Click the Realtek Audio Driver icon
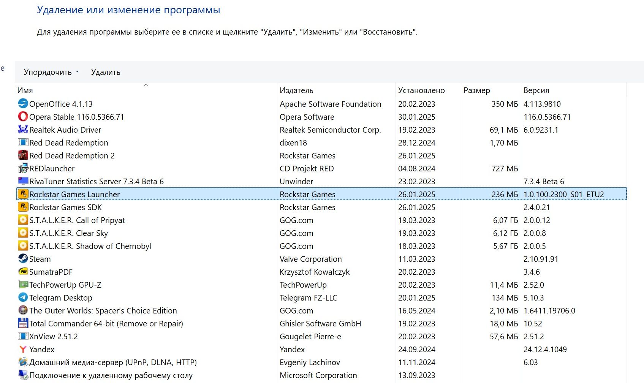644x383 pixels. coord(23,129)
